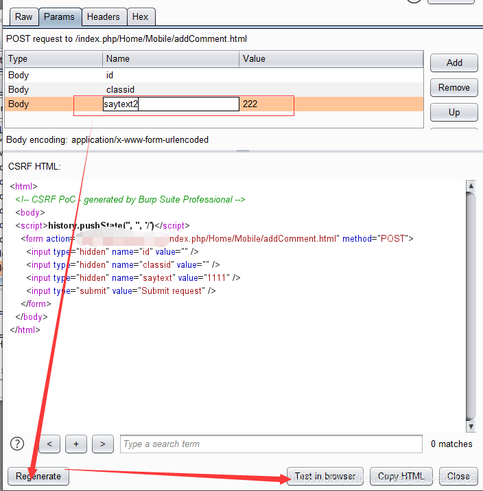Copy HTML of the CSRF PoC
The height and width of the screenshot is (491, 483).
(x=401, y=477)
